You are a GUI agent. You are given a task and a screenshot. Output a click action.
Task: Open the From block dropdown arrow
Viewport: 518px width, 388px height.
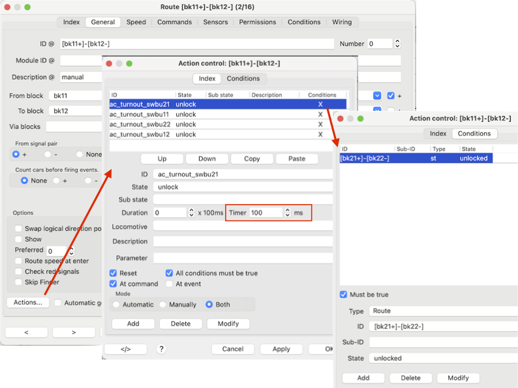coord(377,95)
